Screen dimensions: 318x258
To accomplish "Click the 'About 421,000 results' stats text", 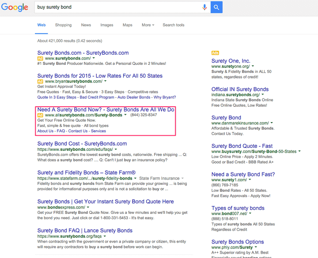I will pos(70,41).
